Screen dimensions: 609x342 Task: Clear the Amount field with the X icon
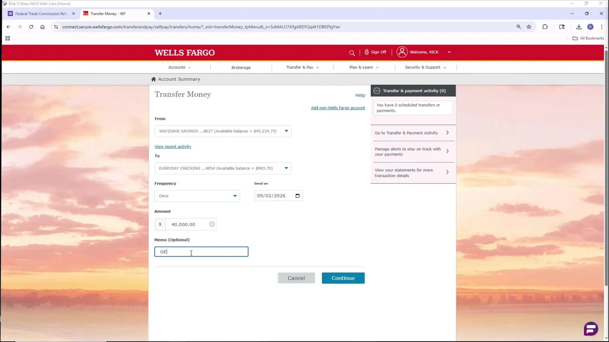(212, 224)
